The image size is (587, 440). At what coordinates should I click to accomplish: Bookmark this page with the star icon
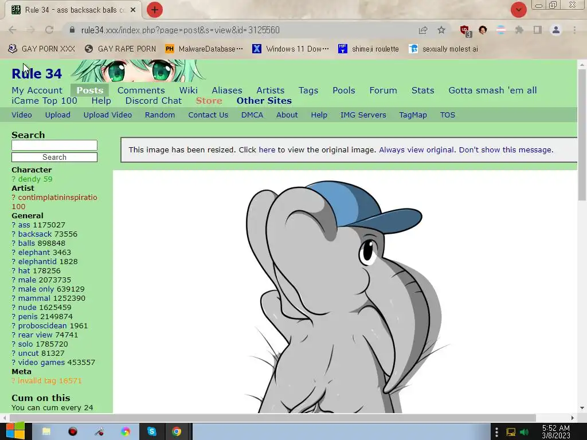tap(441, 30)
